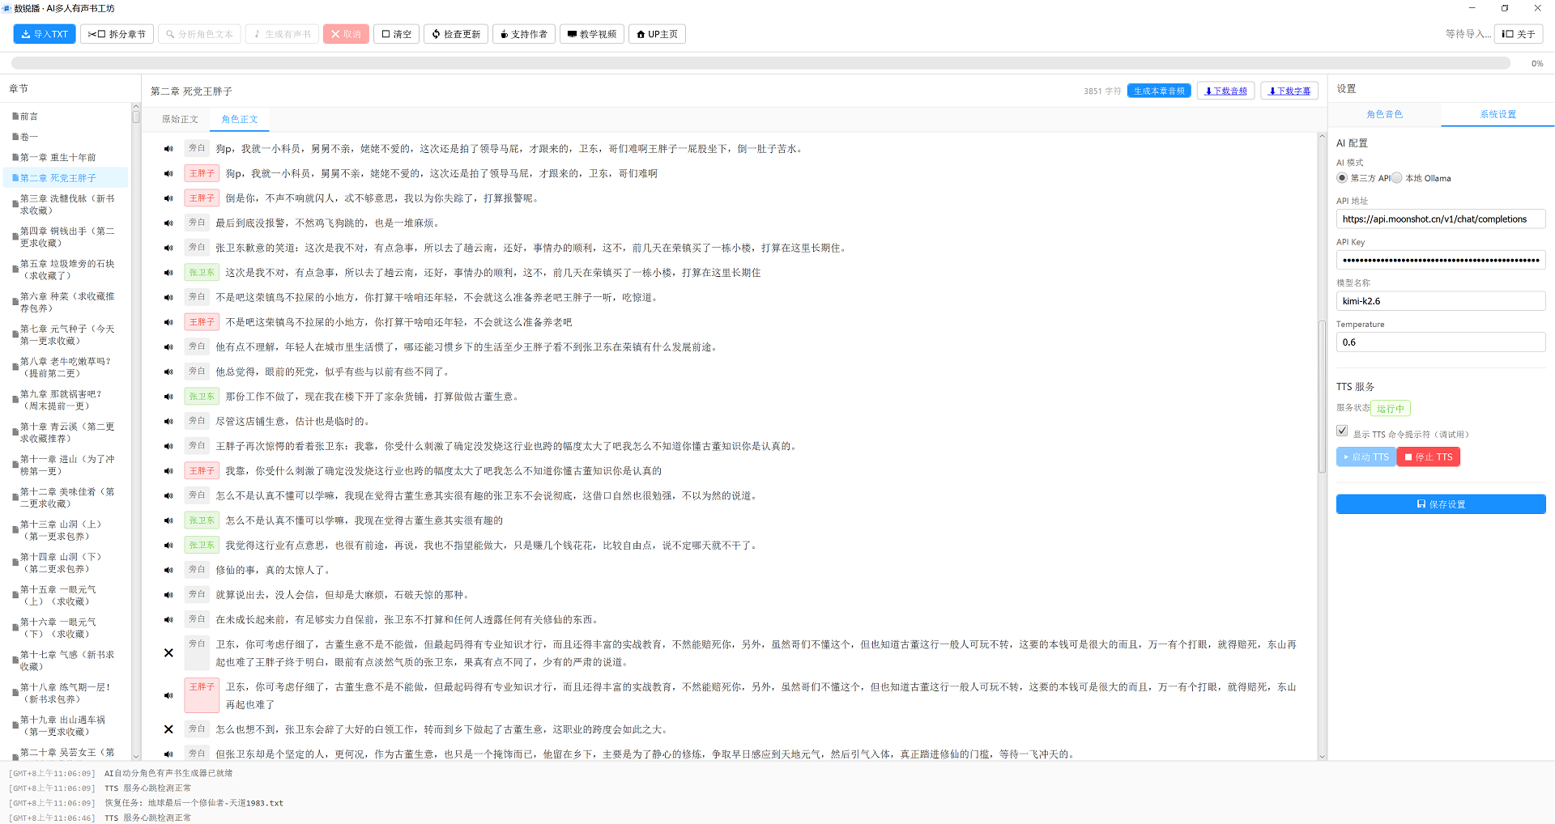Play audio for the first 旁白 line
1555x824 pixels.
[x=168, y=149]
